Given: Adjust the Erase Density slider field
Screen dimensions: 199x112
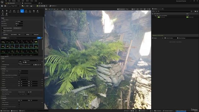Looking at the screenshot, I should tap(19, 26).
